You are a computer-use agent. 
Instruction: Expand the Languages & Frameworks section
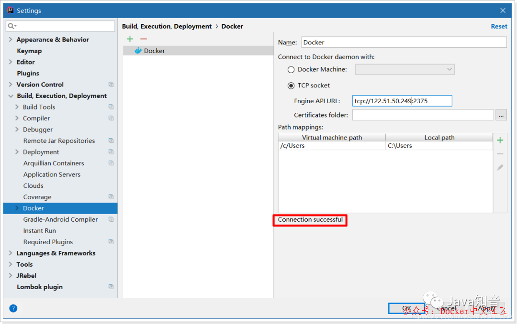pos(11,253)
